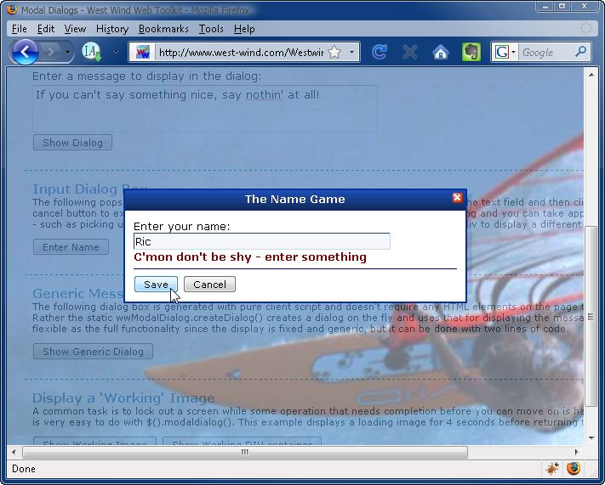605x485 pixels.
Task: Open dropdown arrow next to IA toolbar icon
Action: (116, 53)
